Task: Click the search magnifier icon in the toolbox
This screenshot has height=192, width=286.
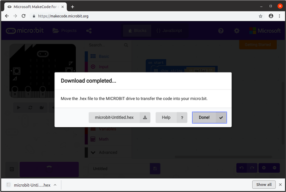Action: 126,45
